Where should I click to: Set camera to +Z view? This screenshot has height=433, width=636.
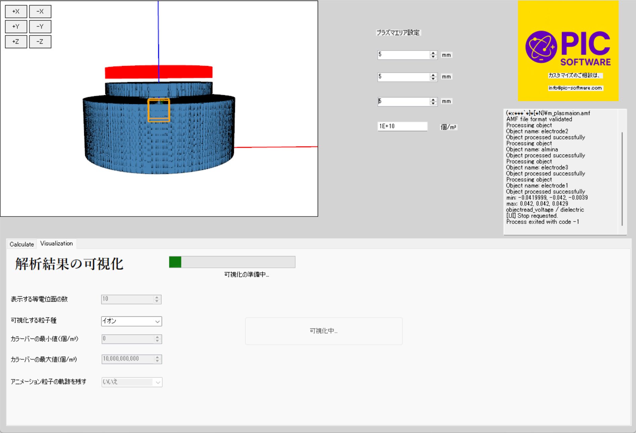16,42
